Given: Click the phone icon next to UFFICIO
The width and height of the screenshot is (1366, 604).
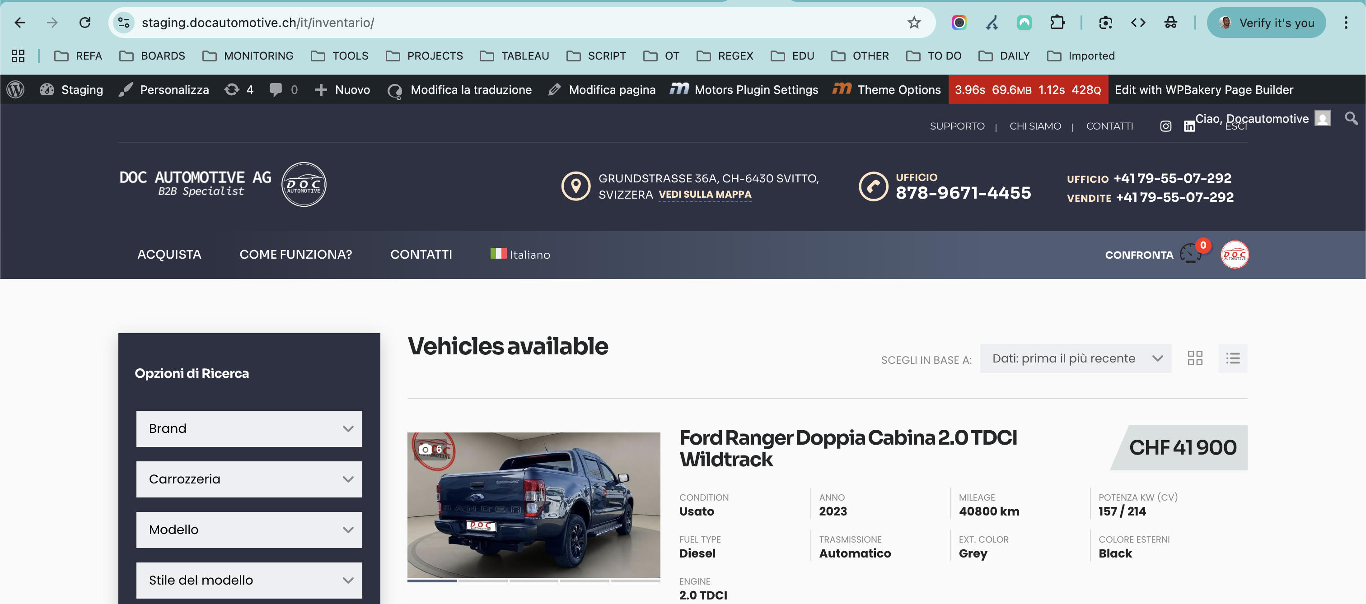Looking at the screenshot, I should (x=873, y=186).
